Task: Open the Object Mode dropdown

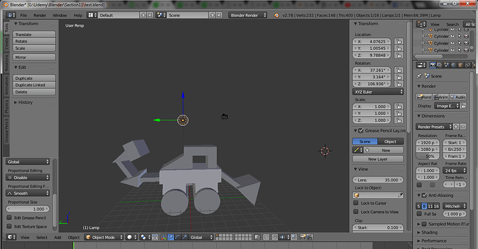Action: point(104,237)
